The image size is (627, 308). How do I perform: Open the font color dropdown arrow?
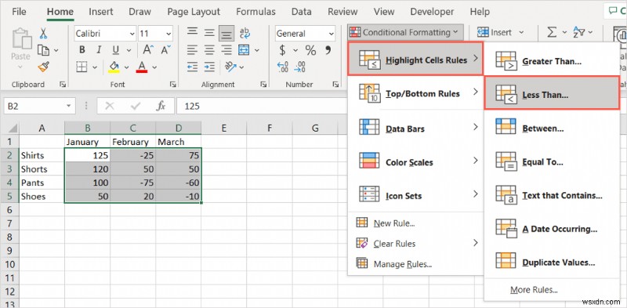pyautogui.click(x=154, y=67)
